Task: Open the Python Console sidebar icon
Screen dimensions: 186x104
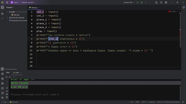Action: (2, 74)
